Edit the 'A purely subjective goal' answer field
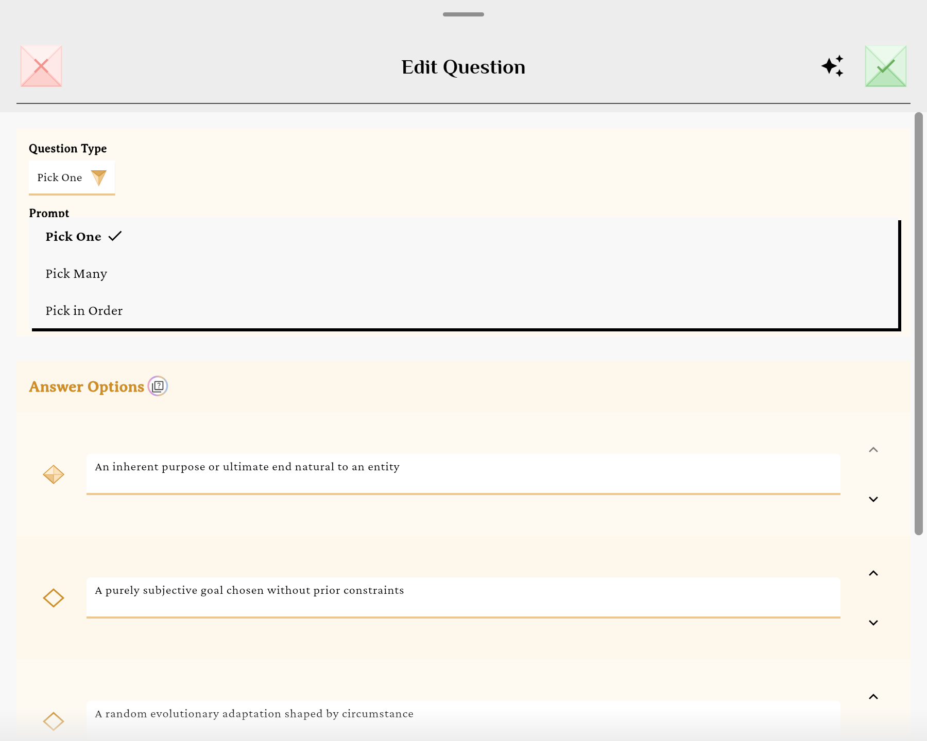927x741 pixels. 463,597
